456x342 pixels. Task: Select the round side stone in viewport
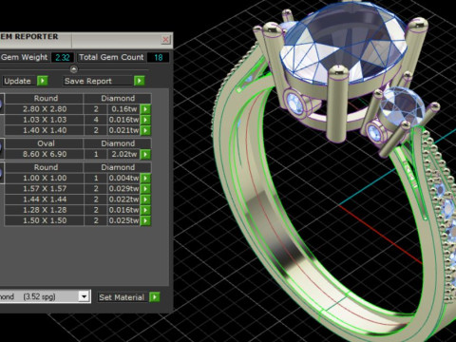pyautogui.click(x=403, y=105)
